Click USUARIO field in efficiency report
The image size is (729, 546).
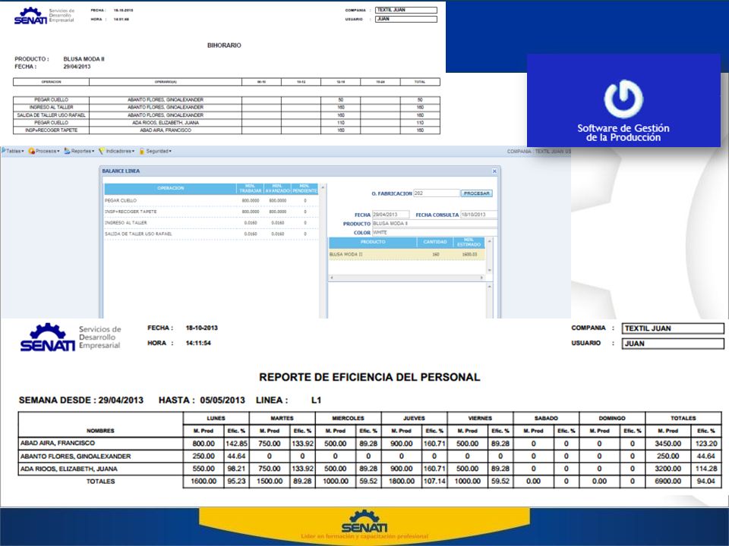673,344
